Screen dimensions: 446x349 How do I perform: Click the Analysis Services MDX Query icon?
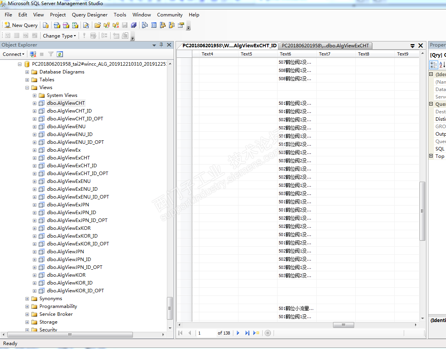click(x=57, y=25)
